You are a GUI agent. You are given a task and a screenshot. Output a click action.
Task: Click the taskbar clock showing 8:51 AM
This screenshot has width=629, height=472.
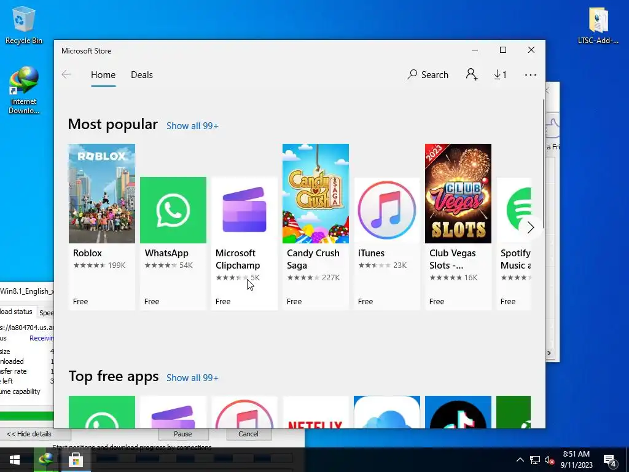576,460
